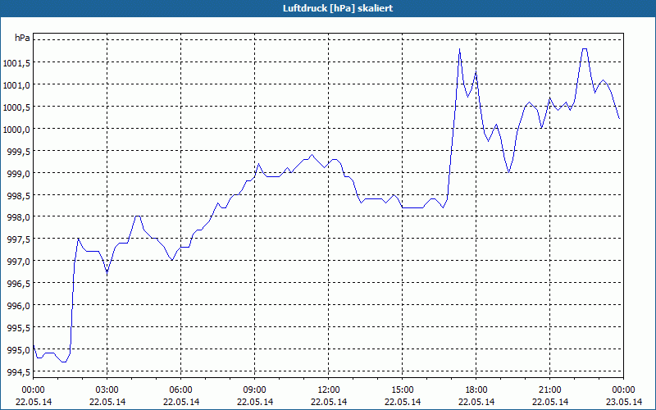Viewport: 656px width, 410px height.
Task: Click the 23.05.14 date label
Action: [x=624, y=402]
